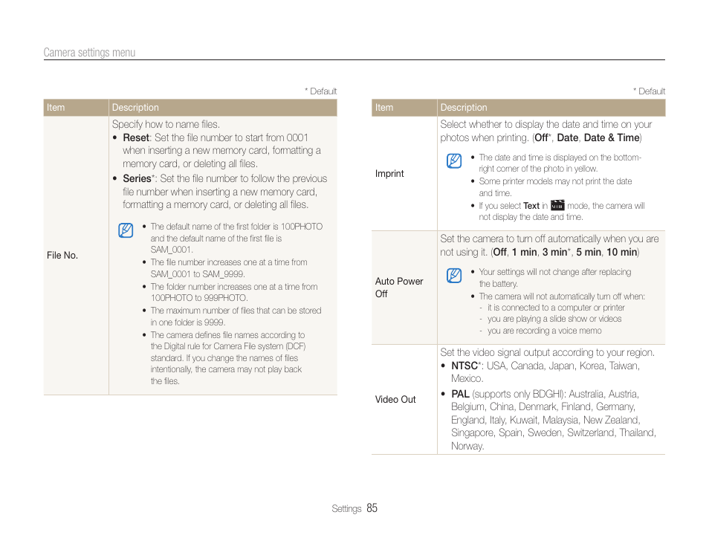Click the 'SAM_0001.' file name text
The height and width of the screenshot is (535, 709).
tap(172, 250)
